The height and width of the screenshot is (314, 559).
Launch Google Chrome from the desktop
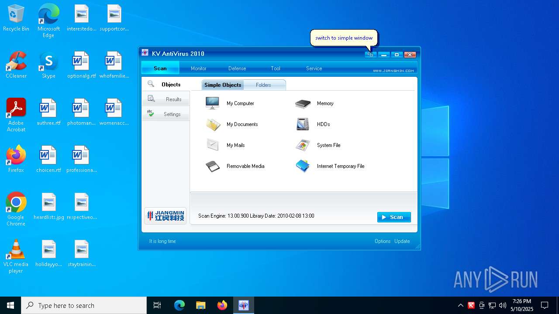pyautogui.click(x=16, y=209)
